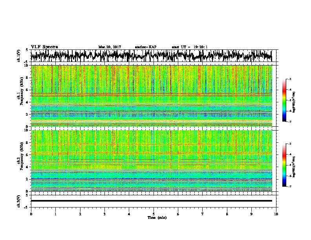The image size is (311, 240).
Task: Click the "ch.1(V)" axis label
Action: click(19, 56)
